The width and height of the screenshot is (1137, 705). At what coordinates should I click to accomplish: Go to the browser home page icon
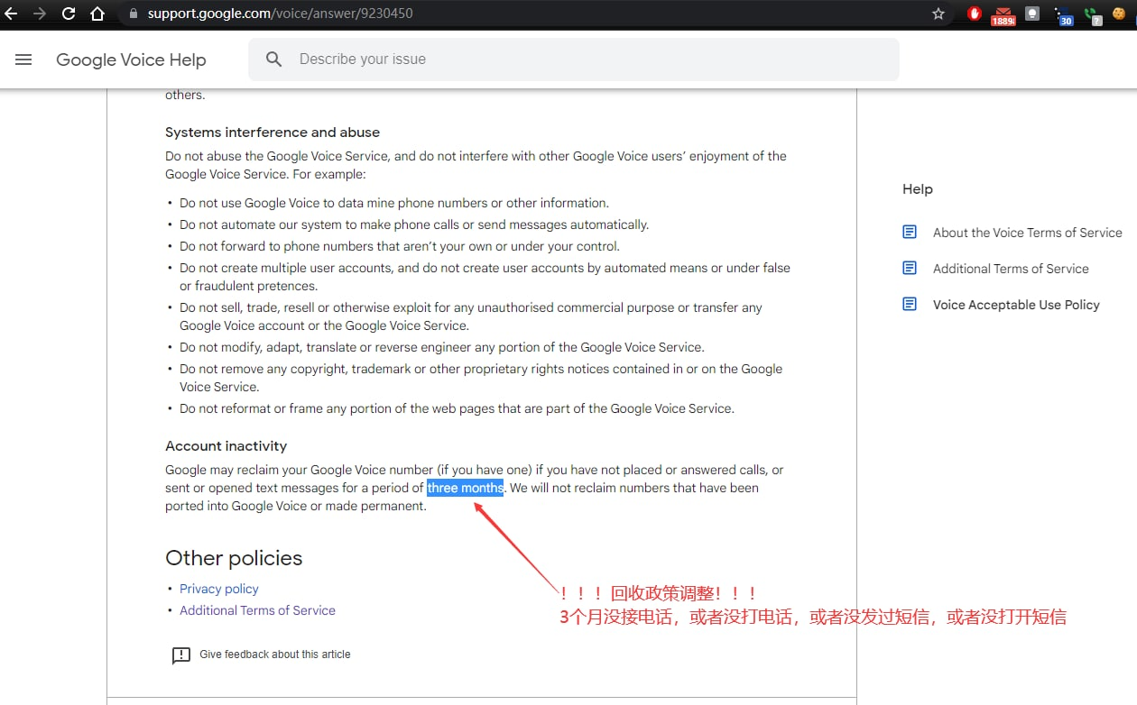click(x=97, y=14)
